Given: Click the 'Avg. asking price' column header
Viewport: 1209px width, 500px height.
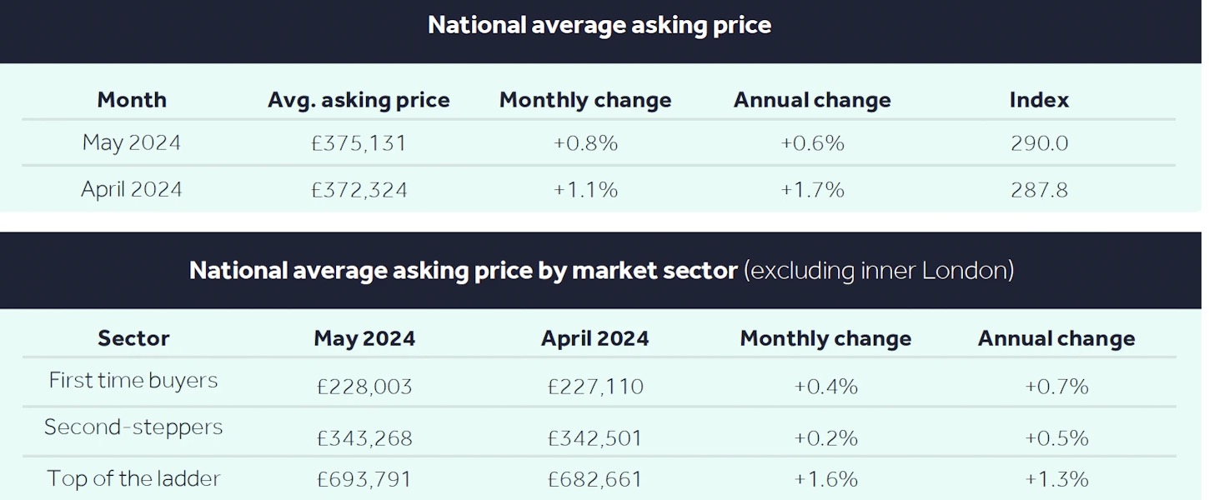Looking at the screenshot, I should [359, 100].
